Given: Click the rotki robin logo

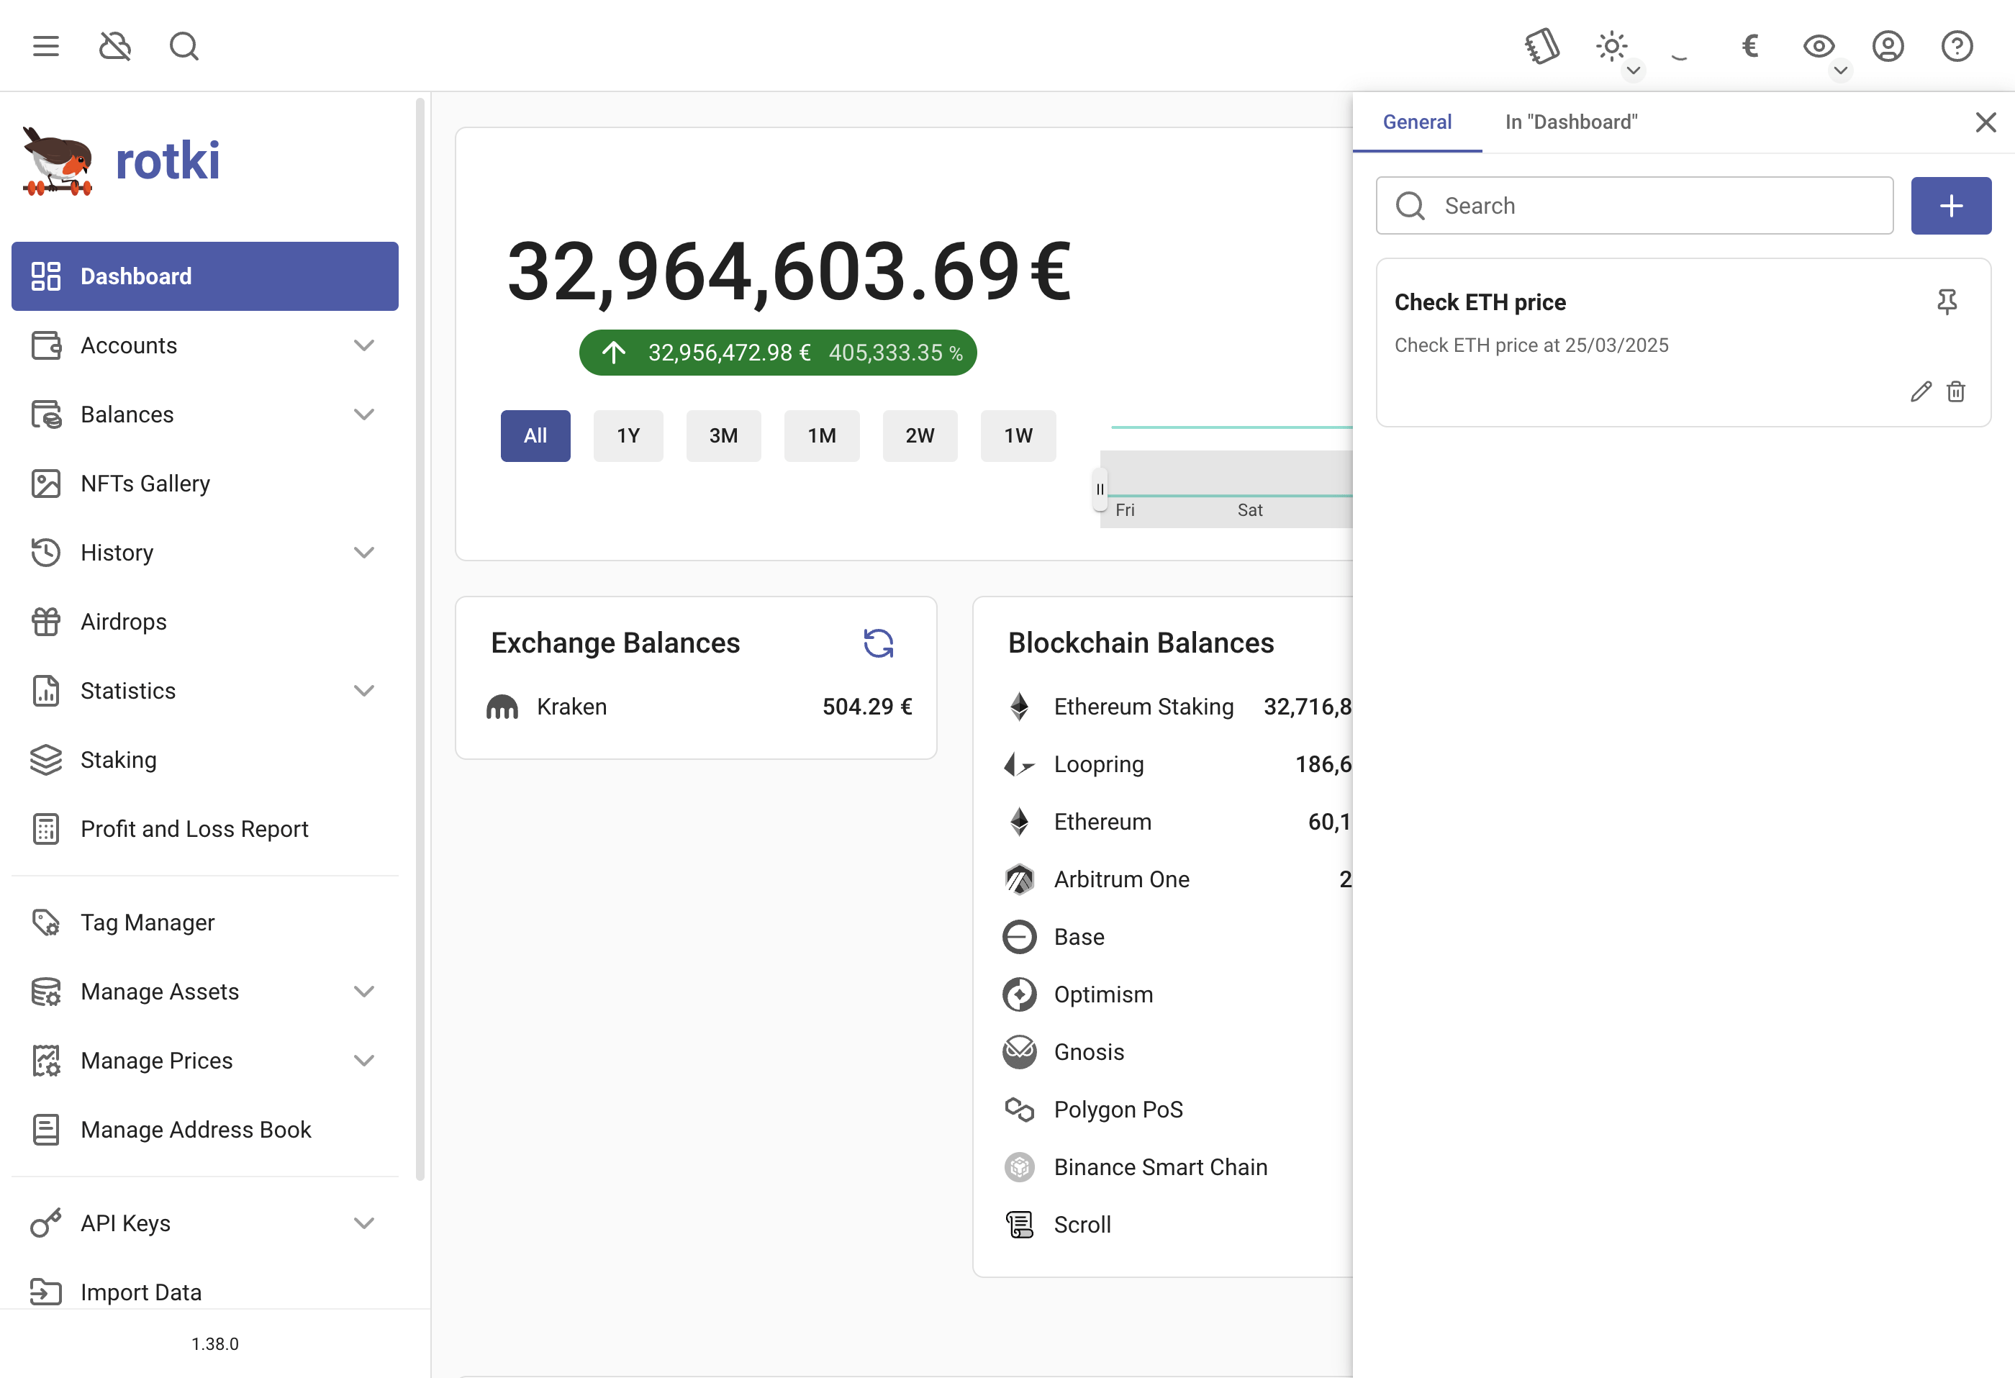Looking at the screenshot, I should (58, 161).
